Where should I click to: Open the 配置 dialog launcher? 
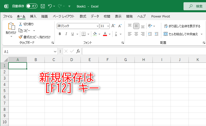pos(204,43)
